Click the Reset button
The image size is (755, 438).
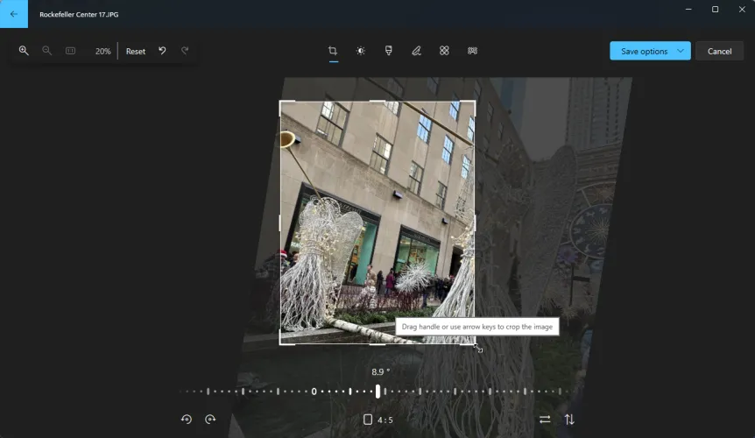tap(136, 51)
